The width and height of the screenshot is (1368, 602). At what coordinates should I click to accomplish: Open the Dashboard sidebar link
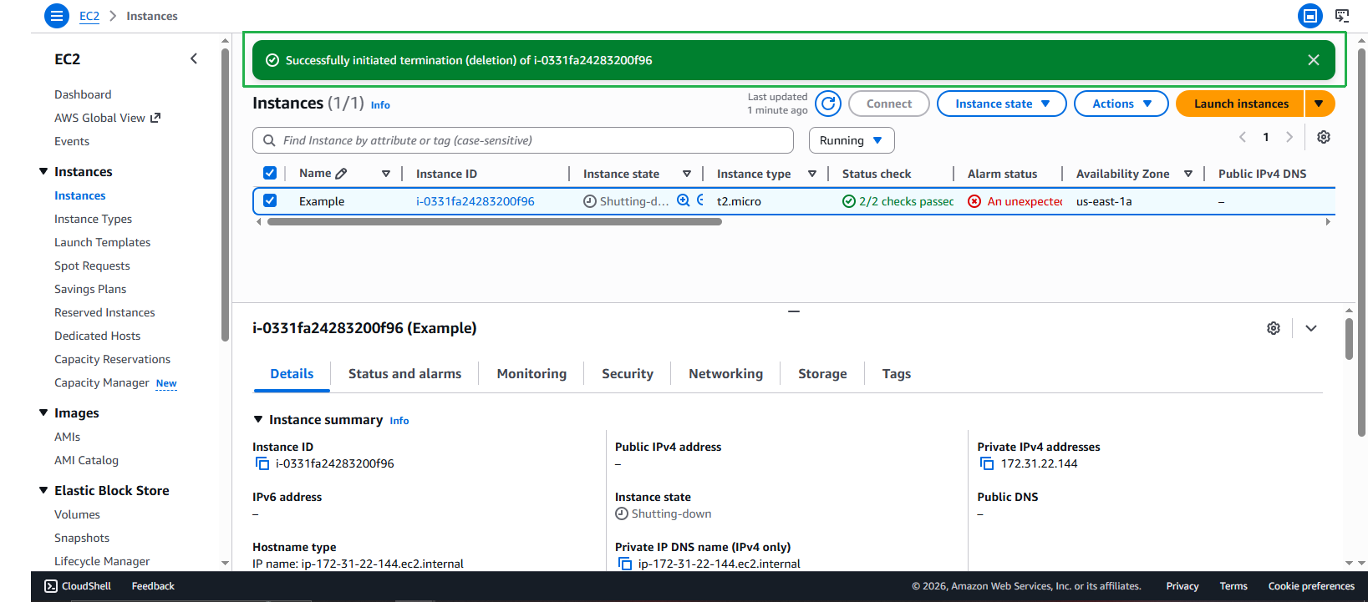pyautogui.click(x=83, y=94)
